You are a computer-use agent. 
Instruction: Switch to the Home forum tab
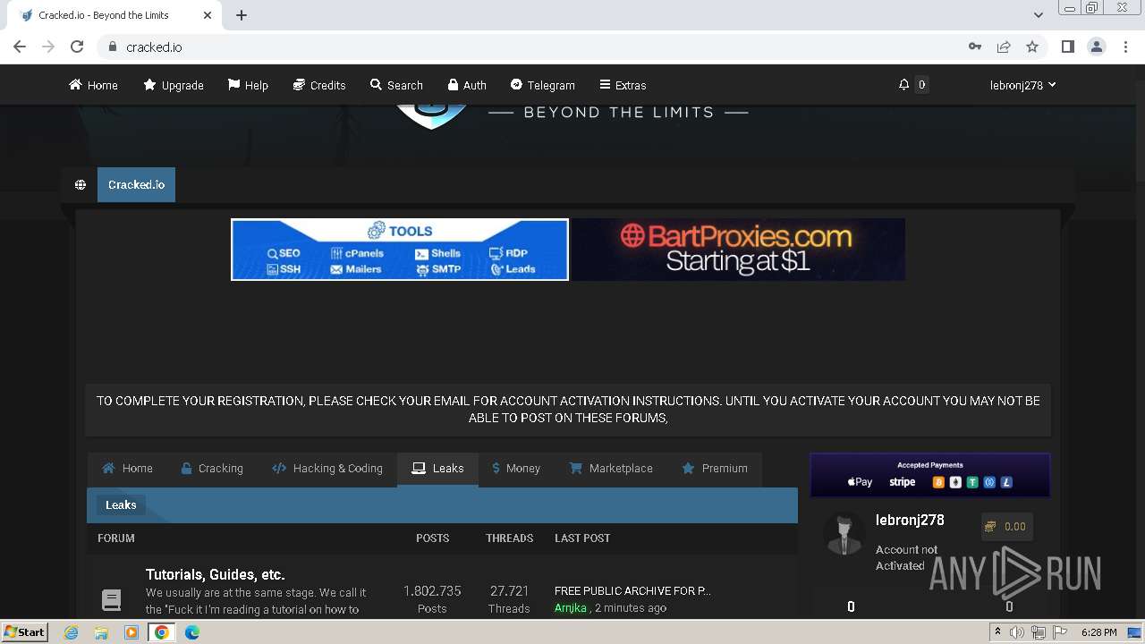(127, 469)
